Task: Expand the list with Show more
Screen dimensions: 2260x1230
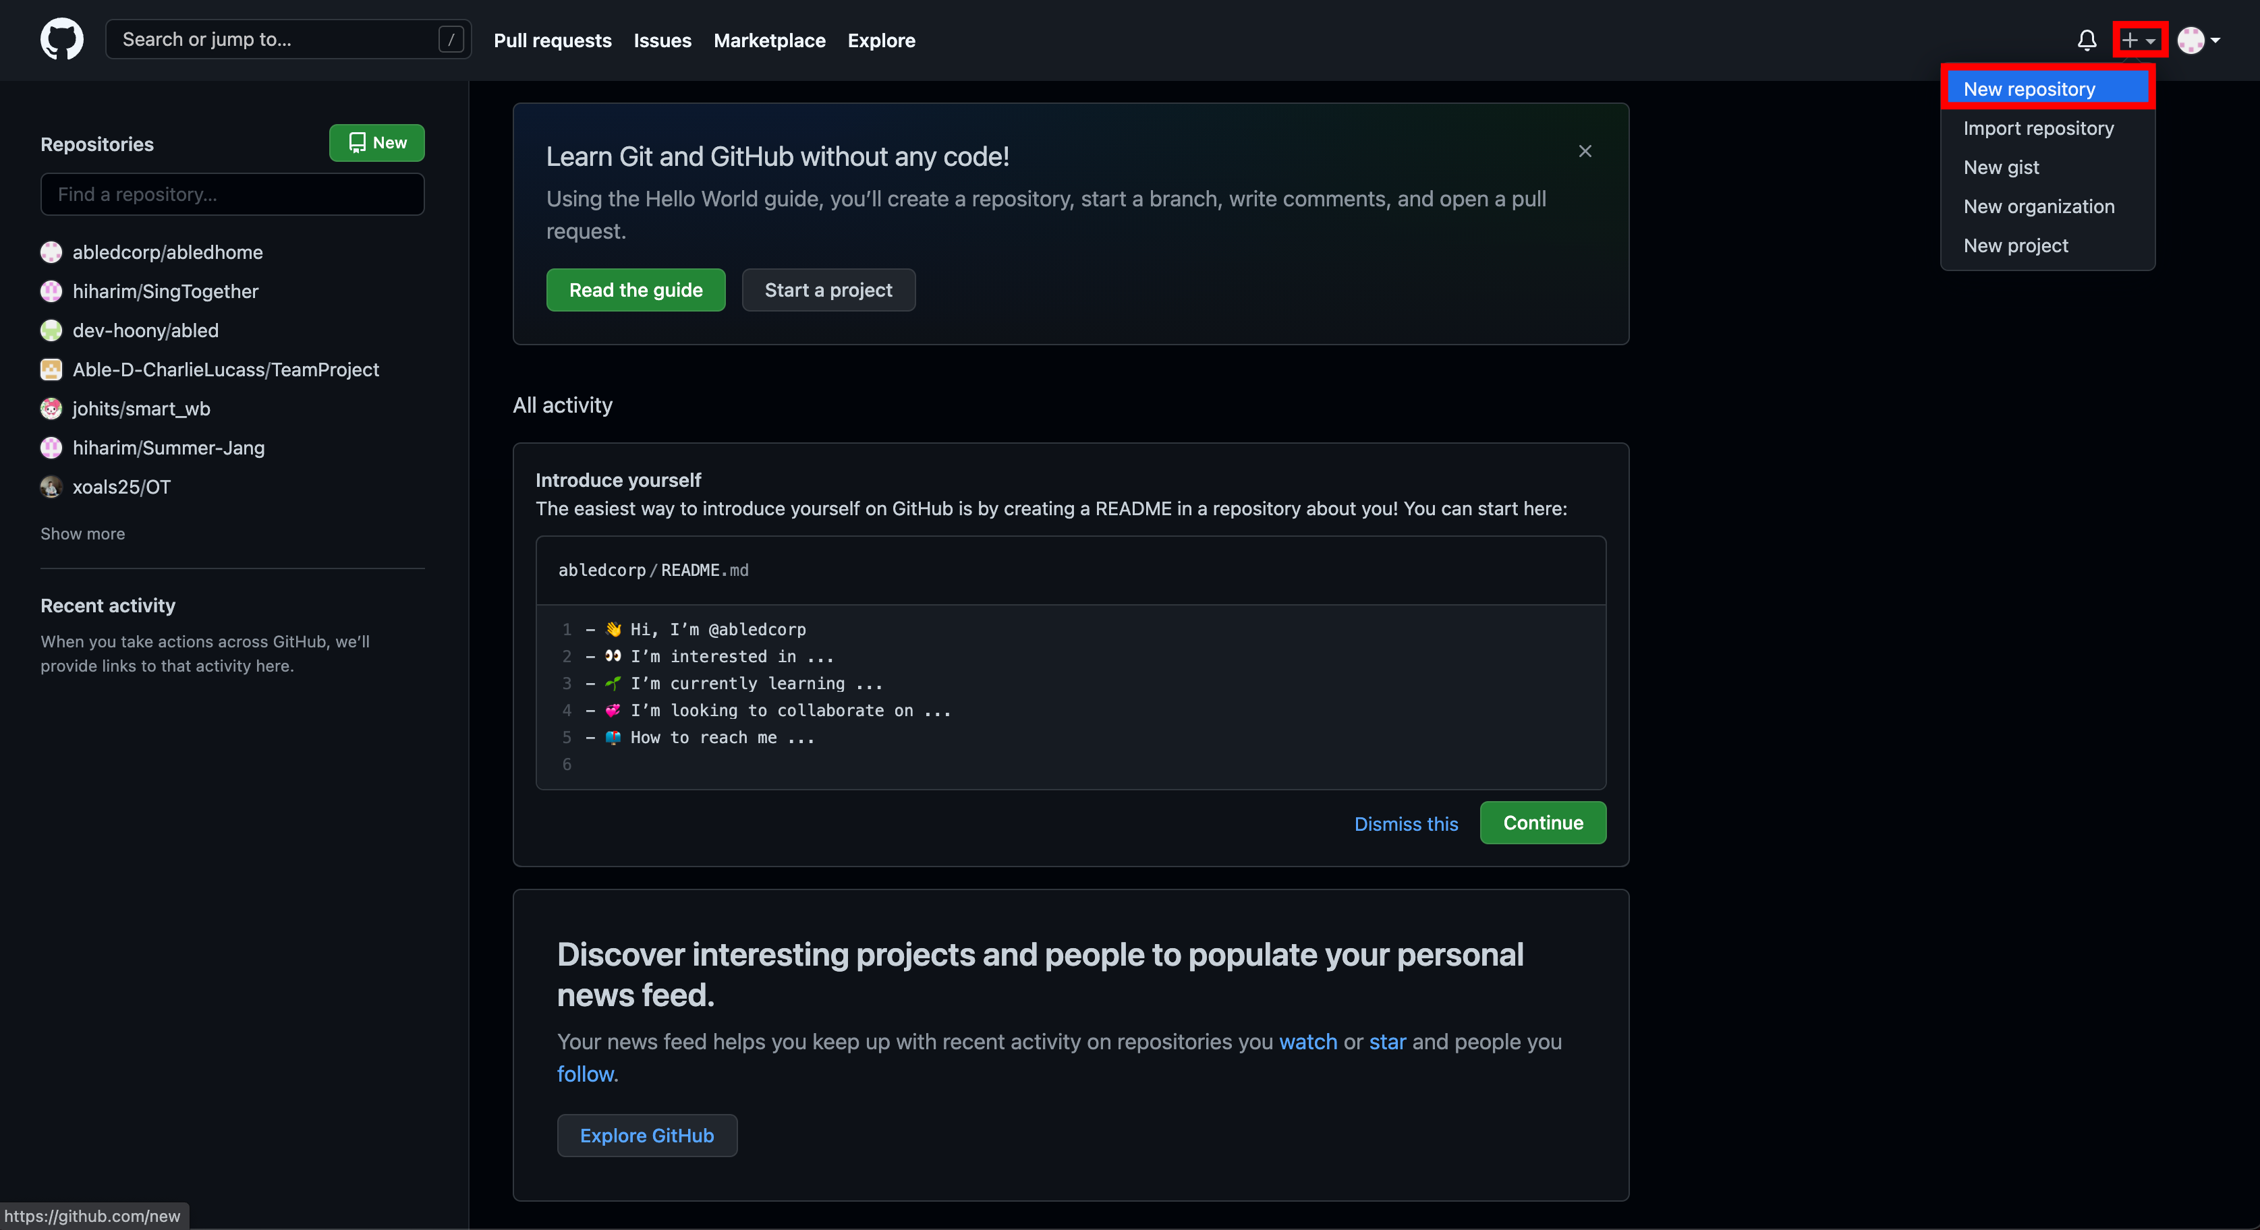Action: click(x=82, y=534)
